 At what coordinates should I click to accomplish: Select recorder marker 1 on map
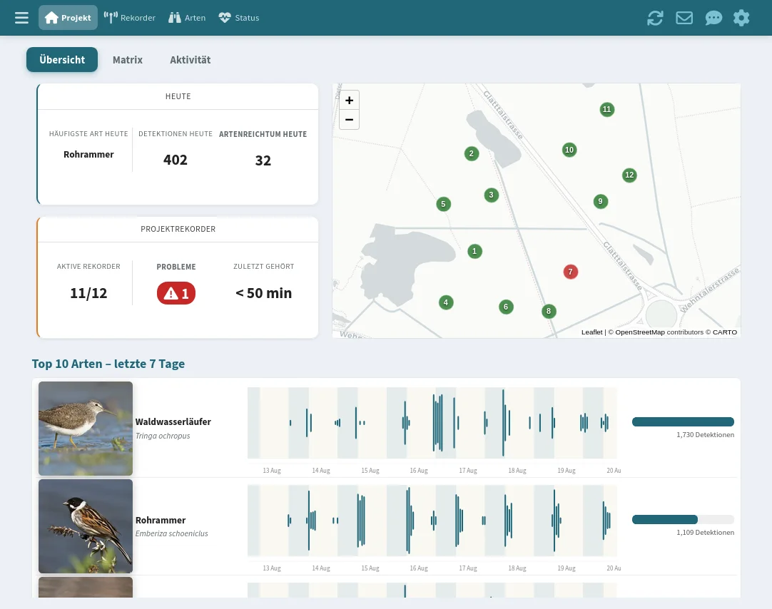[474, 251]
